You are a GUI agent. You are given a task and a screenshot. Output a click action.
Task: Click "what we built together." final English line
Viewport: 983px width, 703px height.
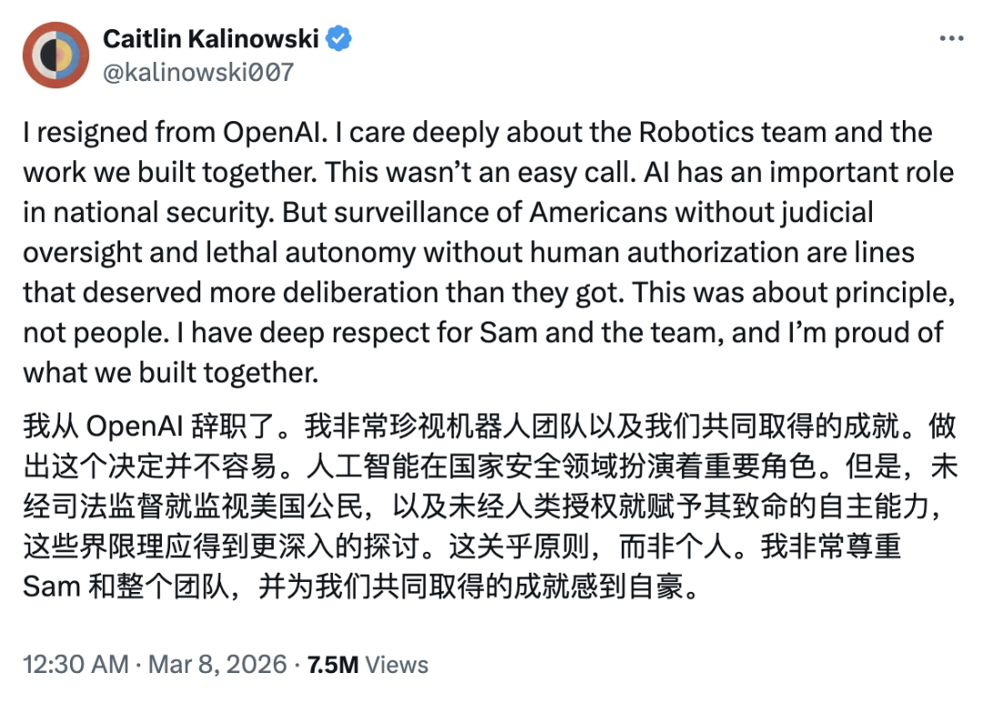click(x=173, y=372)
